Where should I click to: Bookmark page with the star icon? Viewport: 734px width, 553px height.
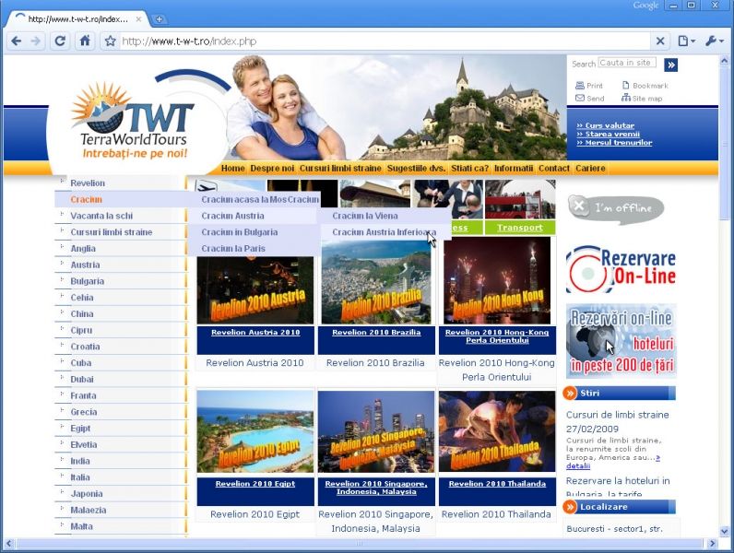(x=110, y=41)
